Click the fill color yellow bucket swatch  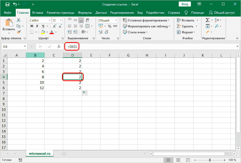tap(43, 32)
